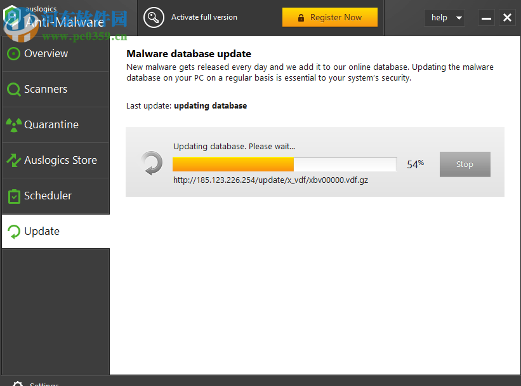The height and width of the screenshot is (386, 521).
Task: Click the spinning update progress icon
Action: (152, 163)
